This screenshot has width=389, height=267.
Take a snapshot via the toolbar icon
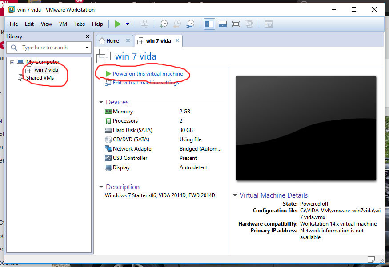coord(164,24)
